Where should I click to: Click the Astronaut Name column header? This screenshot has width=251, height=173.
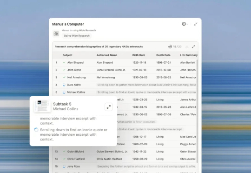pyautogui.click(x=107, y=55)
